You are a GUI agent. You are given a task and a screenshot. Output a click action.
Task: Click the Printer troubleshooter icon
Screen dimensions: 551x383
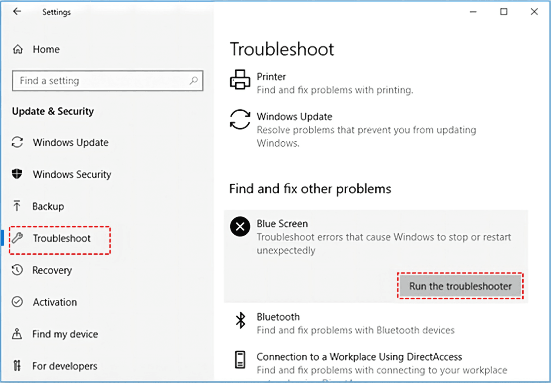point(240,80)
